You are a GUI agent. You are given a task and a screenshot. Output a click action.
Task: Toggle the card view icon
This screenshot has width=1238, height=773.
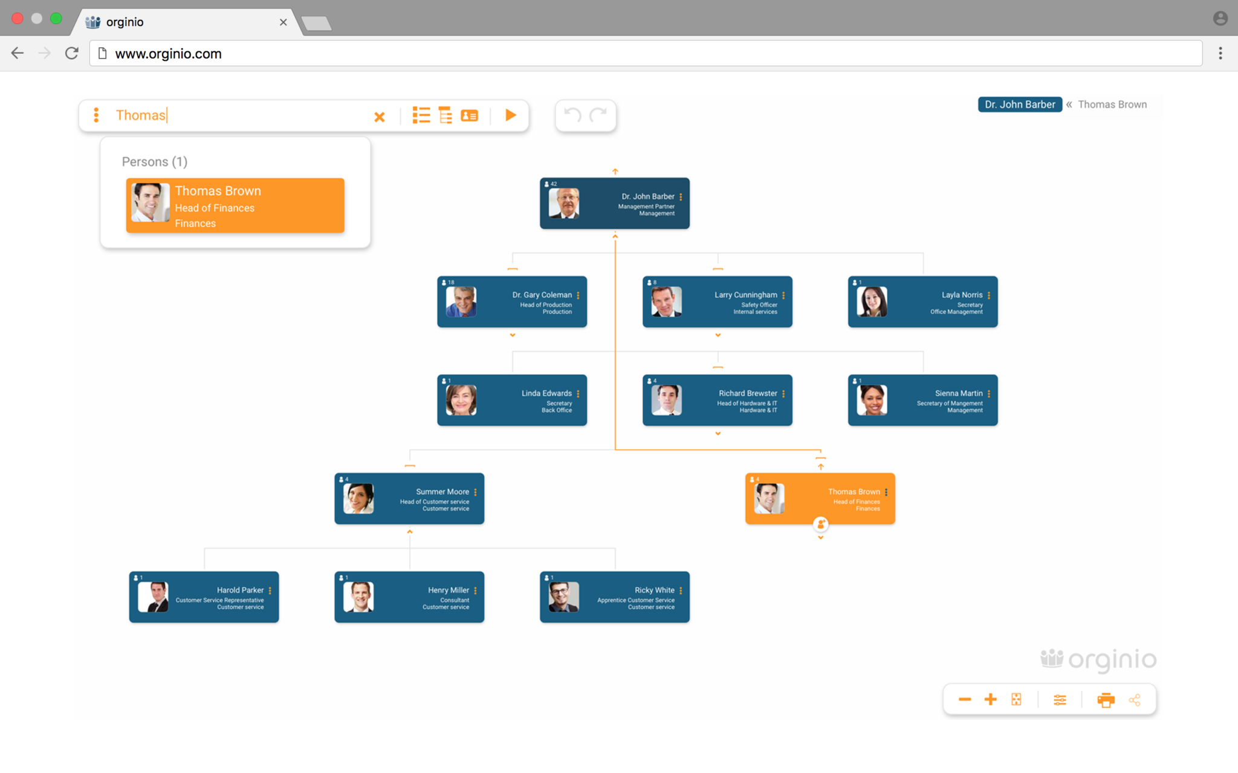point(470,115)
